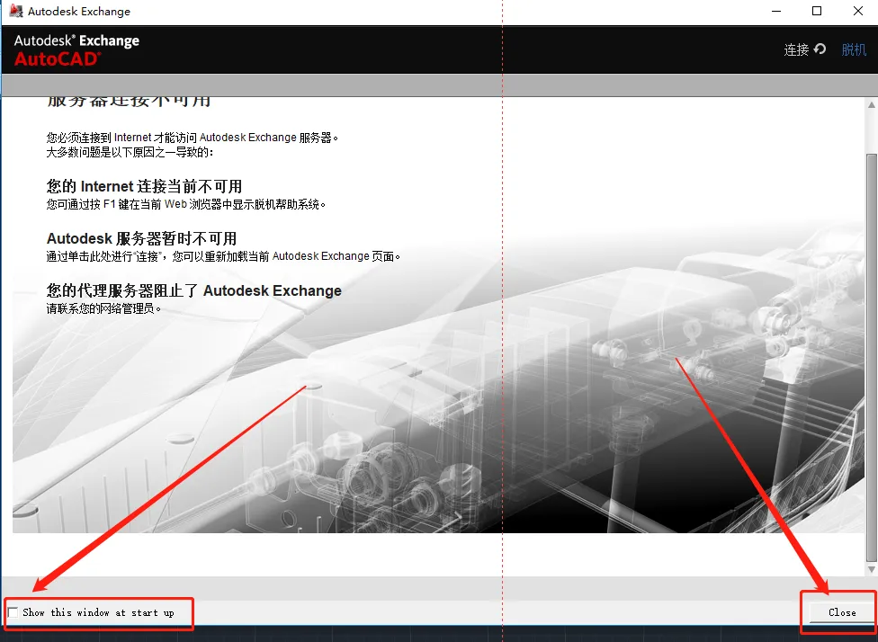Click the scrollbar up arrow
Screen dimensions: 878x642
coord(871,104)
